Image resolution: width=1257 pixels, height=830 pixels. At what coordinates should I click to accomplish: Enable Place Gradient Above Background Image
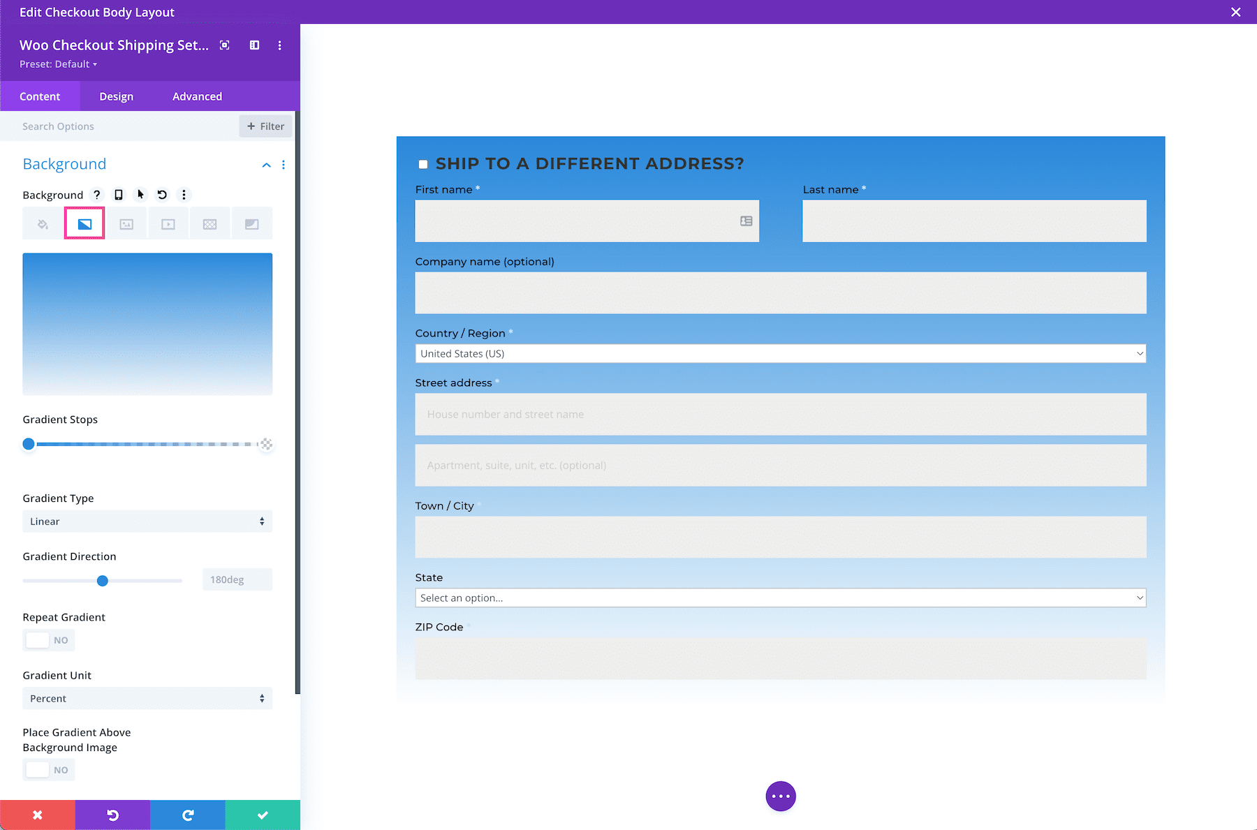(x=48, y=769)
